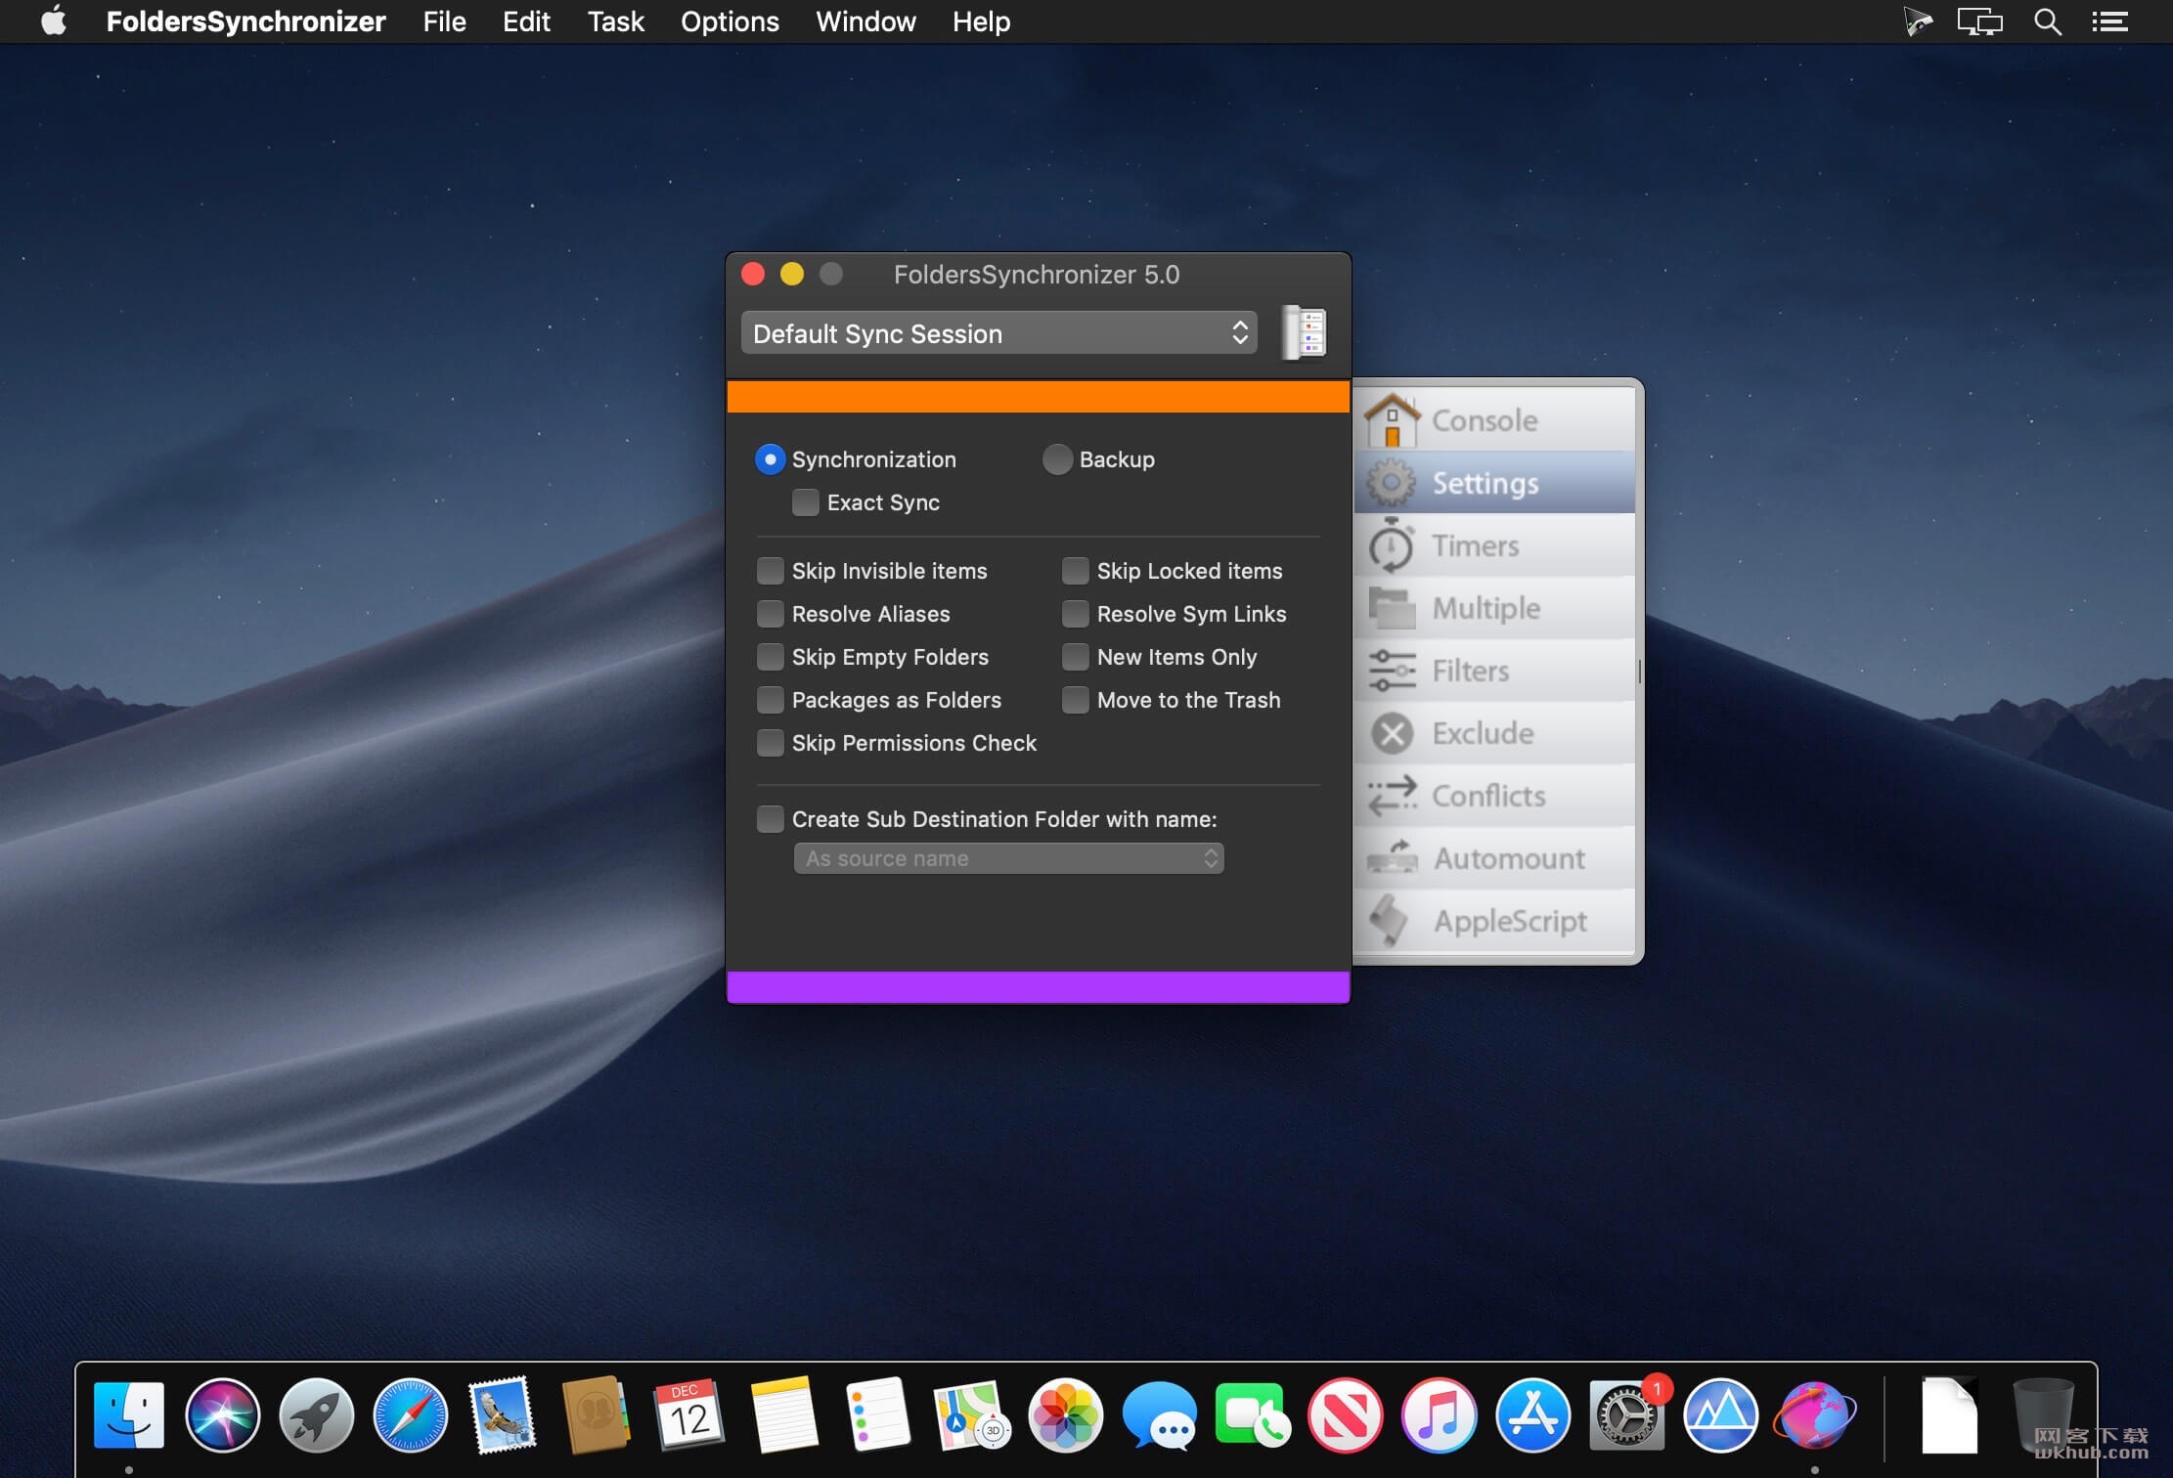Select the Settings gear panel
Screen dimensions: 2173x1478
coord(1494,483)
